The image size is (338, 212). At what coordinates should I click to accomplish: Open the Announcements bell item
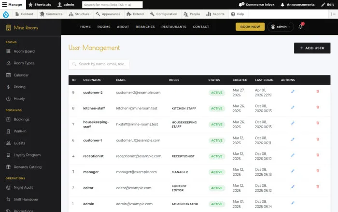(x=297, y=4)
